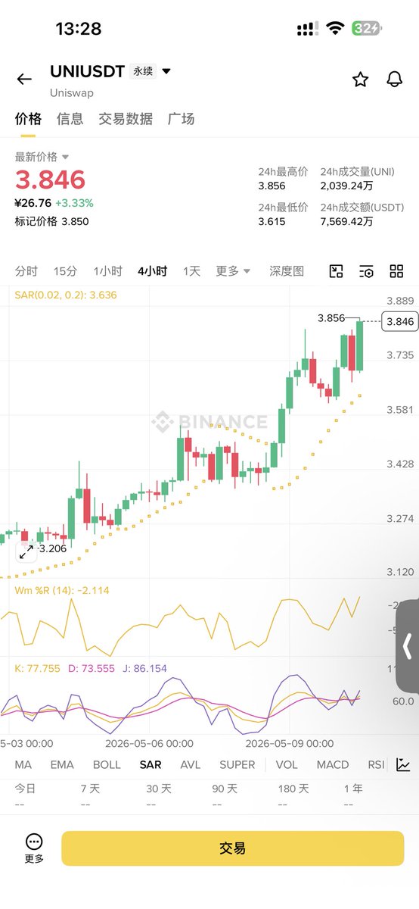Tap the +3.33% change value
Screen dimensions: 419x909
point(74,203)
